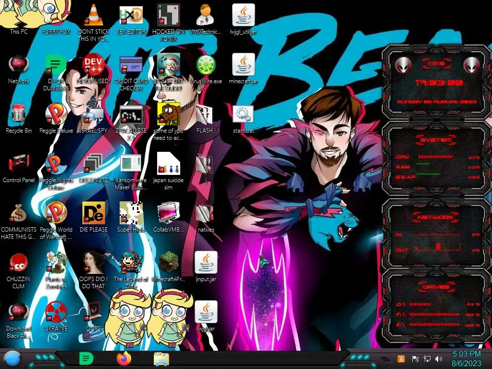
Task: Click the DRIVES widget header
Action: coord(436,287)
